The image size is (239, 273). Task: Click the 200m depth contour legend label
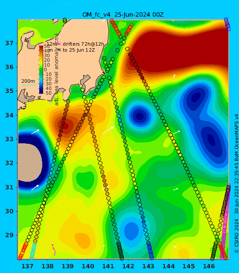click(28, 81)
